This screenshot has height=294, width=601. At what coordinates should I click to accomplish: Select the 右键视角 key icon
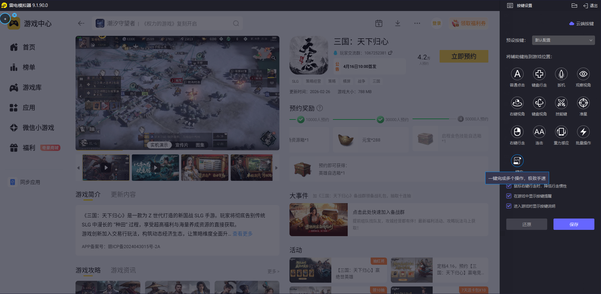(x=517, y=103)
